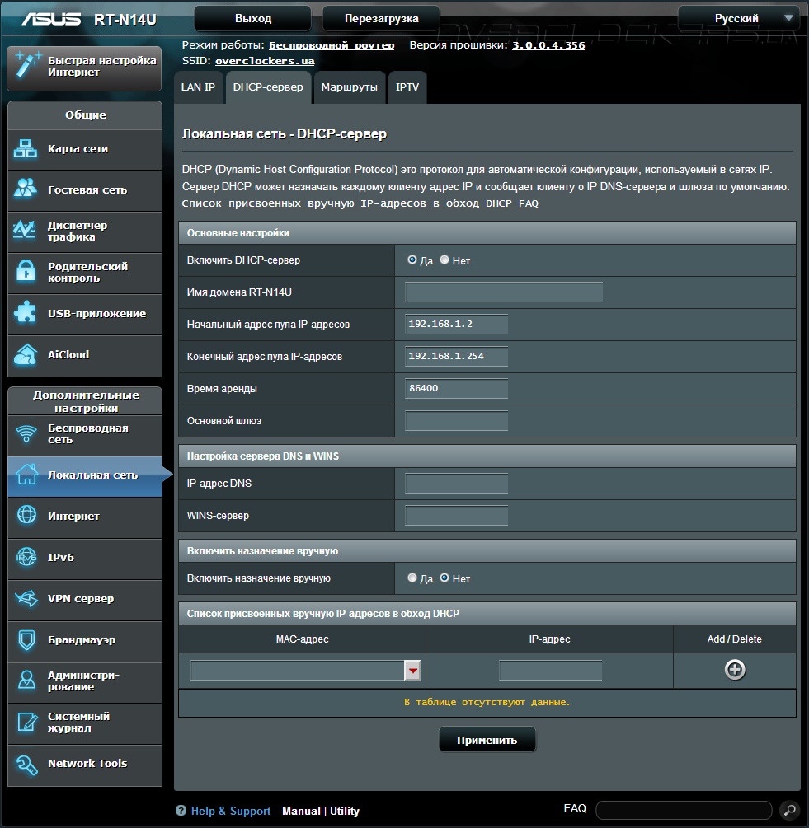This screenshot has height=828, width=809.
Task: Click the Traffic Manager graph icon
Action: [25, 230]
